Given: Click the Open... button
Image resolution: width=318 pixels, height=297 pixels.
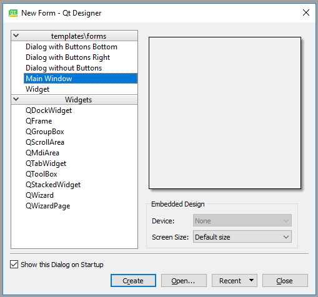Looking at the screenshot, I should [x=184, y=281].
